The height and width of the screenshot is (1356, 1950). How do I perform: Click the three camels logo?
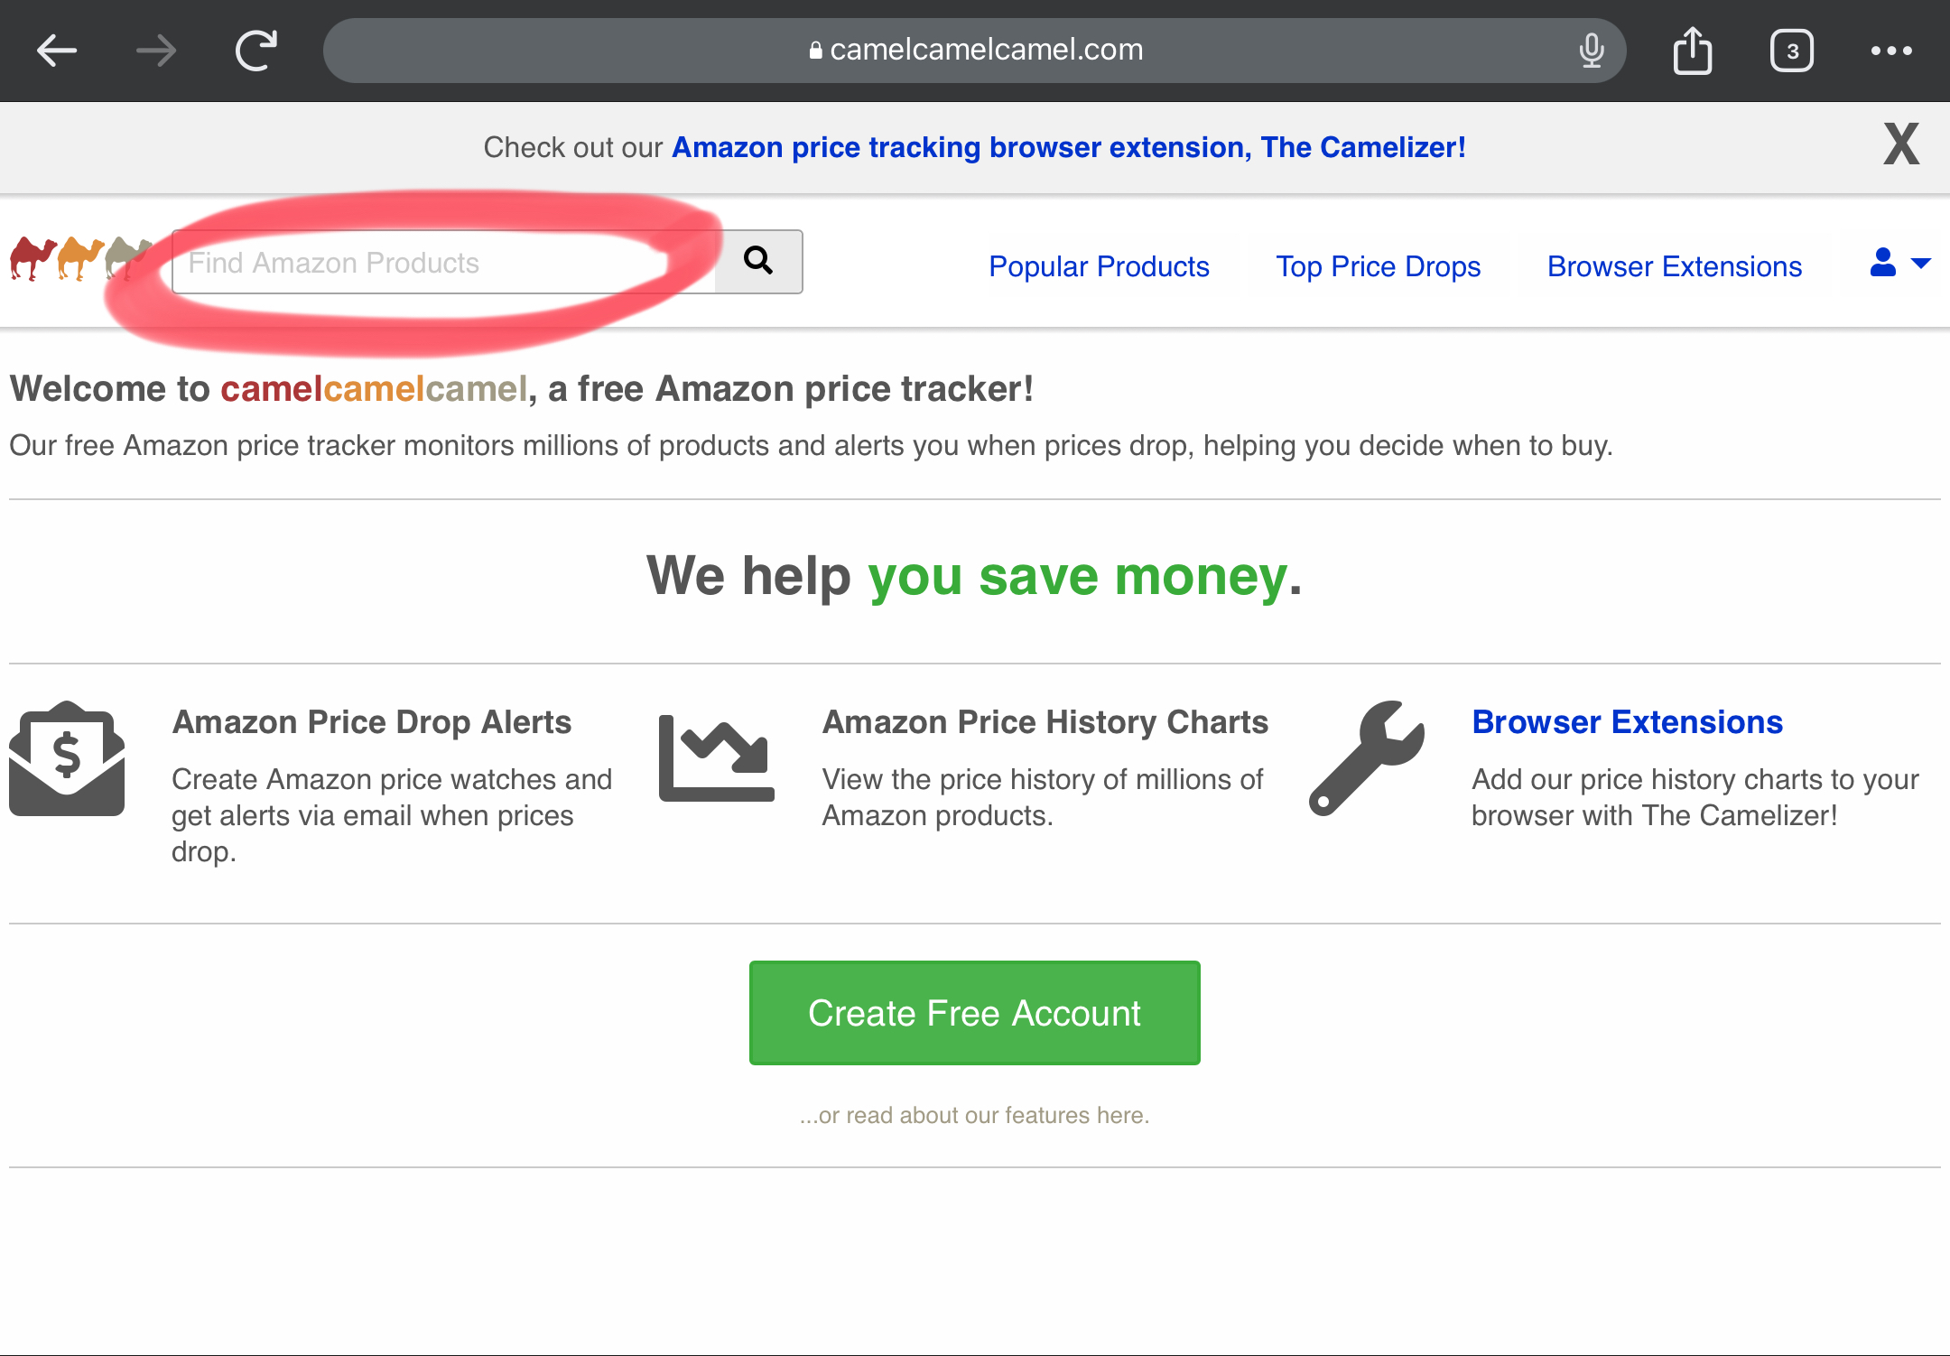(x=81, y=259)
